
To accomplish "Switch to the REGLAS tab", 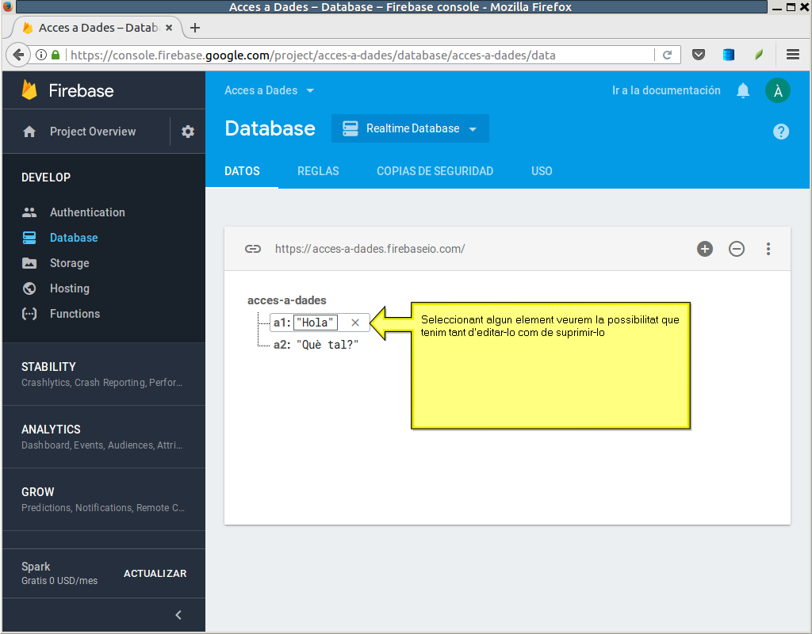I will [x=318, y=171].
